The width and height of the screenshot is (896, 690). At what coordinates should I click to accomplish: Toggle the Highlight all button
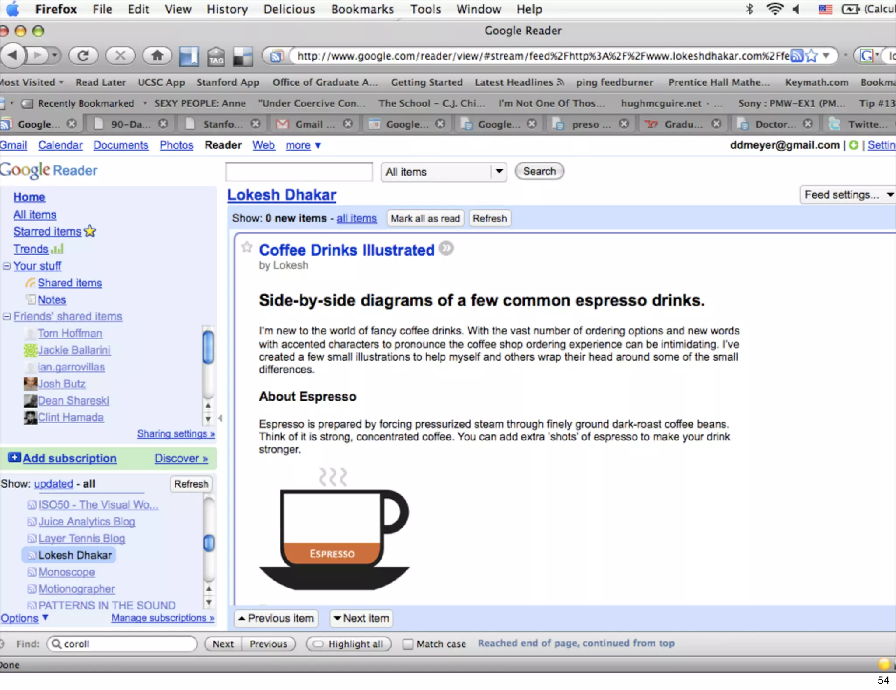point(349,644)
